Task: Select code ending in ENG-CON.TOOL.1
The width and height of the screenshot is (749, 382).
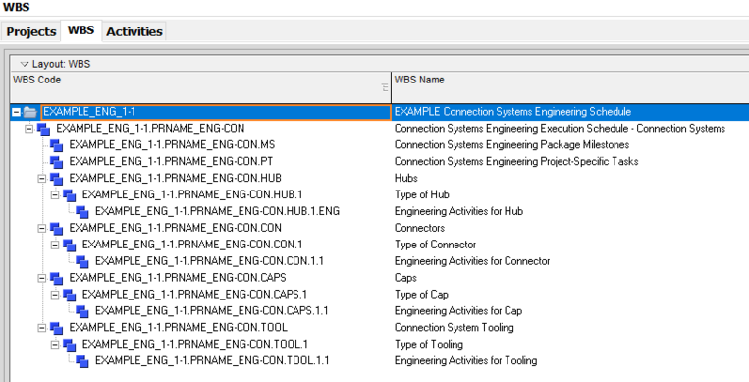Action: click(195, 345)
